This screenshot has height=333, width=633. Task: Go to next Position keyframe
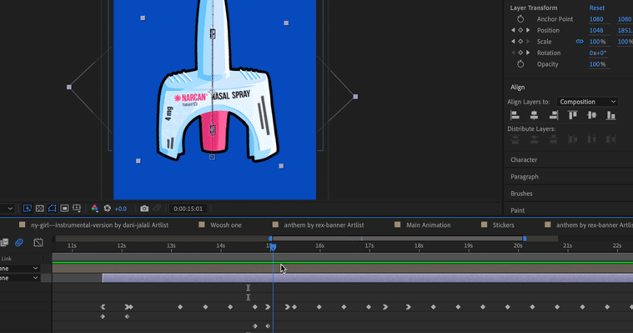(x=528, y=30)
